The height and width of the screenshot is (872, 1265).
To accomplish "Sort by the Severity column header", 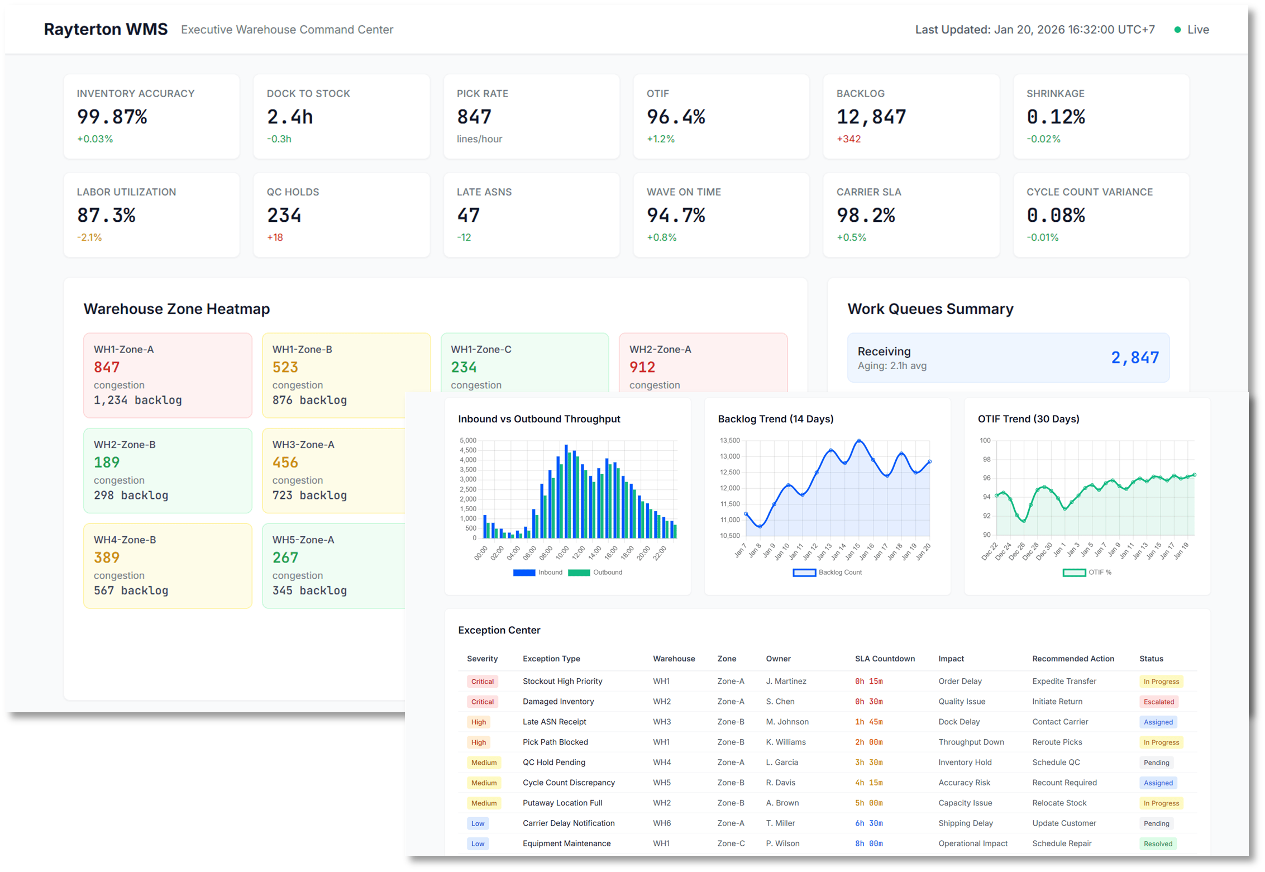I will [482, 659].
